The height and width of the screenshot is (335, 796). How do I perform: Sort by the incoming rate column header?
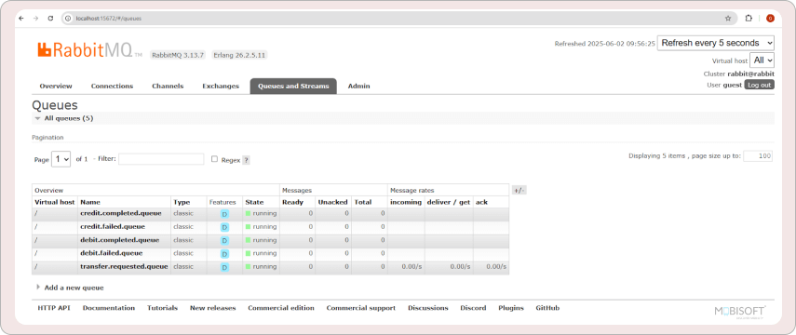406,202
